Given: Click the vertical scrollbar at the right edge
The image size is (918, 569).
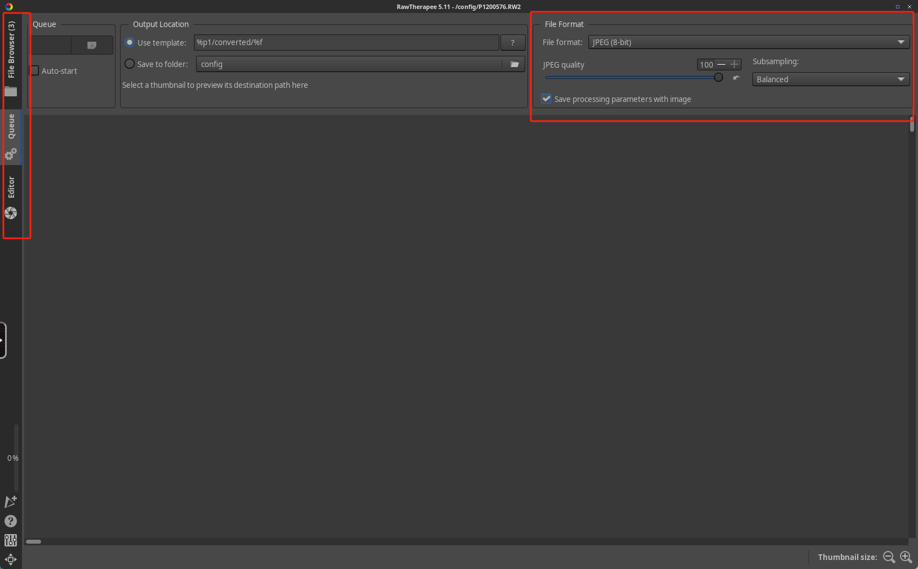Looking at the screenshot, I should click(912, 125).
